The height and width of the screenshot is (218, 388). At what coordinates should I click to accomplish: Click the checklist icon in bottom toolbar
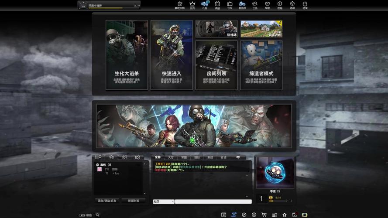pos(275,215)
